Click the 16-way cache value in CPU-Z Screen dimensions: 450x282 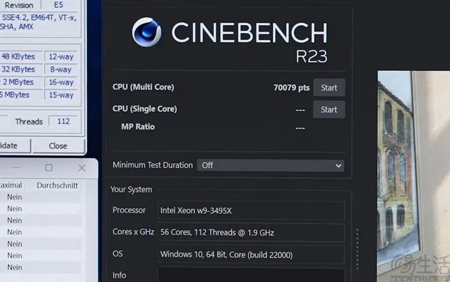pyautogui.click(x=61, y=83)
